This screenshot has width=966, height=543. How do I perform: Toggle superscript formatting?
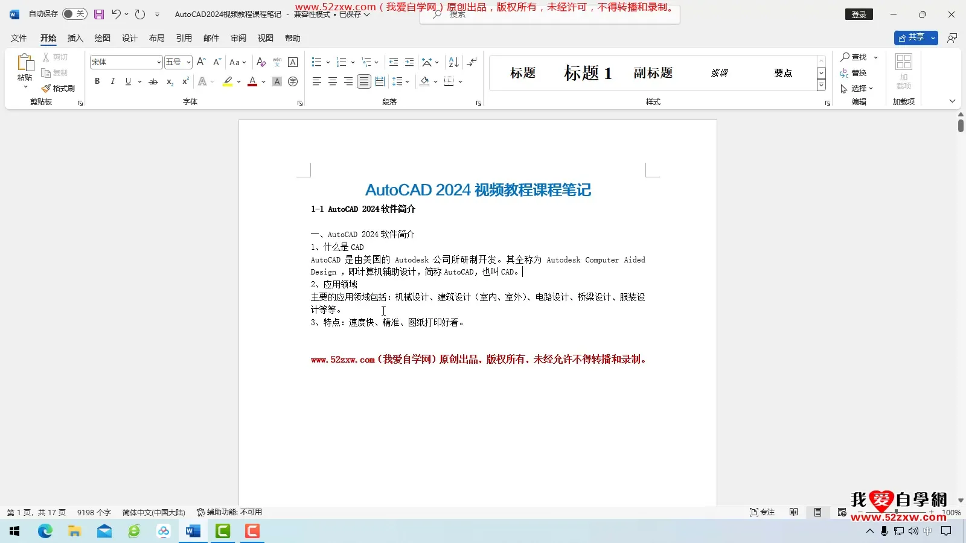pyautogui.click(x=185, y=81)
